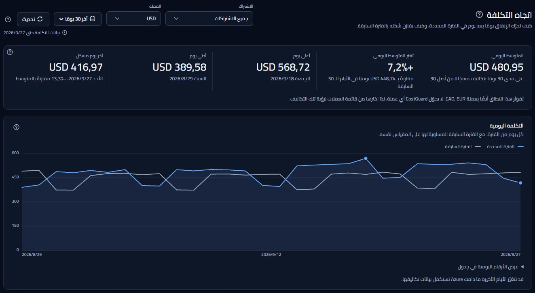Viewport: 535px width, 293px height.
Task: Click the USD 416,97 last recorded day value
Action: tap(76, 67)
